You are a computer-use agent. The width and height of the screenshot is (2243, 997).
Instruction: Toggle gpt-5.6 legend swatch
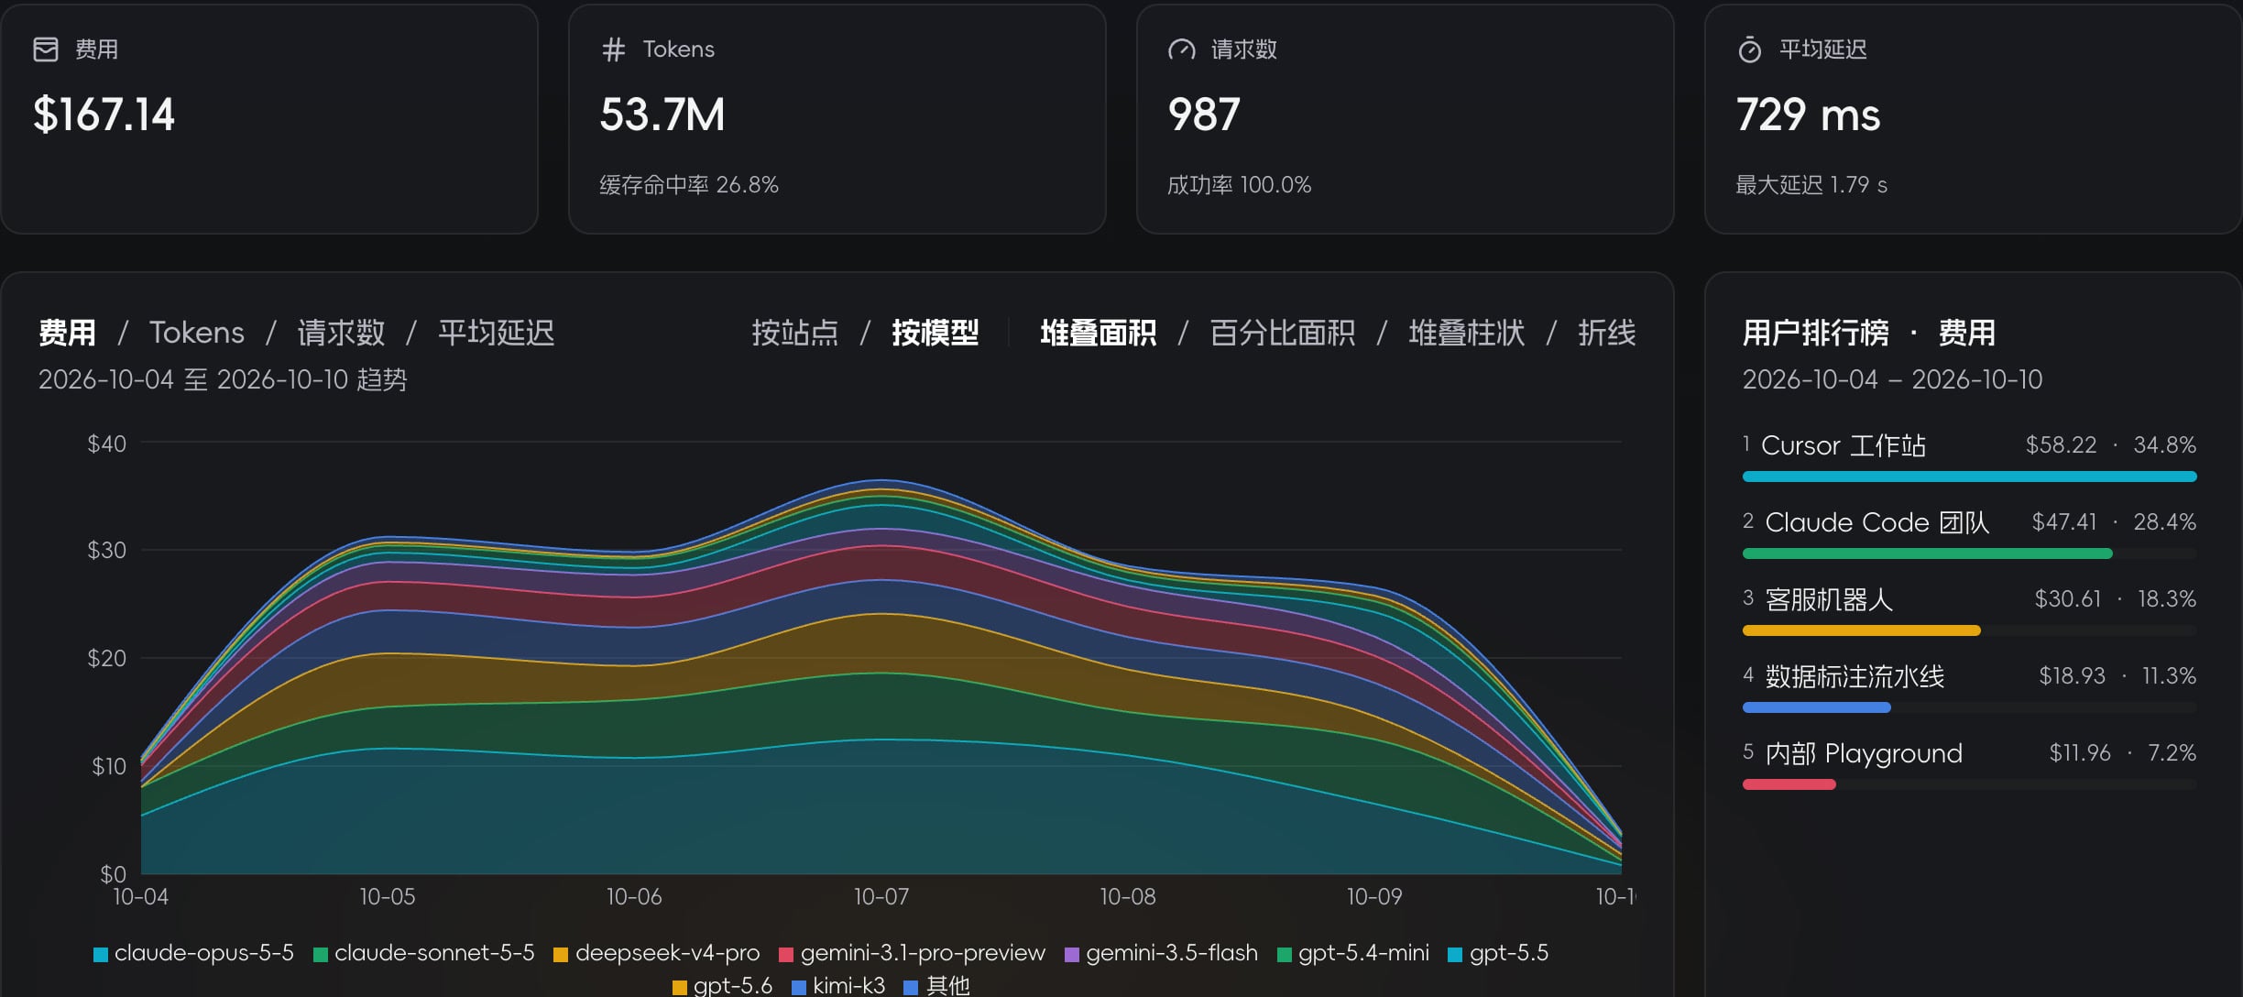coord(680,988)
